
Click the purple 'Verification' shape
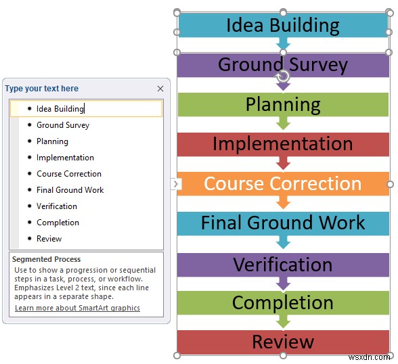click(283, 265)
